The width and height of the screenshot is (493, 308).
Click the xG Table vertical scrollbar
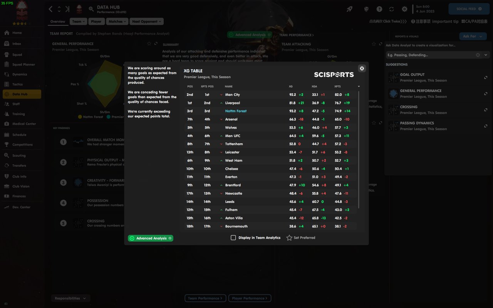(x=359, y=149)
